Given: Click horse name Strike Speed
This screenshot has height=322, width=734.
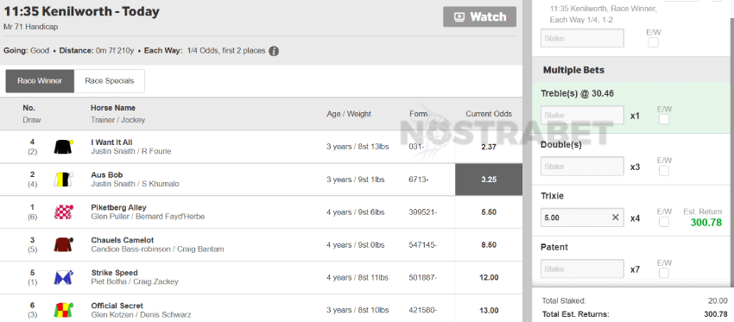Looking at the screenshot, I should click(x=114, y=273).
